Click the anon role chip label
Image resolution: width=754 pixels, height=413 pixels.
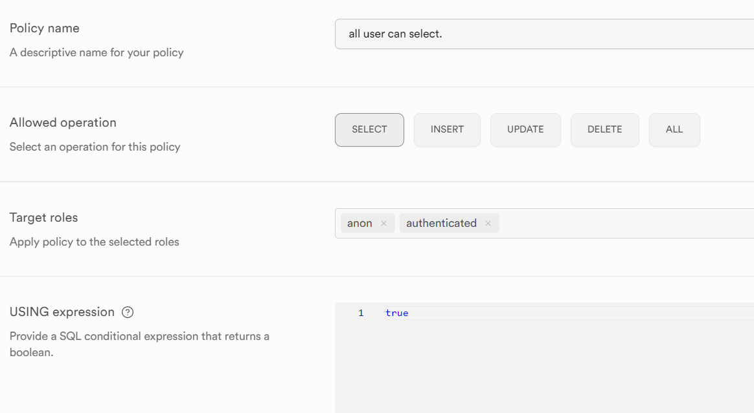pyautogui.click(x=360, y=224)
